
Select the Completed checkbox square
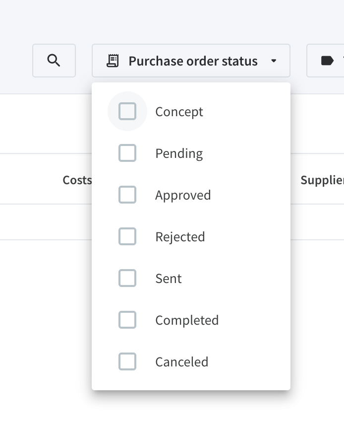(127, 320)
